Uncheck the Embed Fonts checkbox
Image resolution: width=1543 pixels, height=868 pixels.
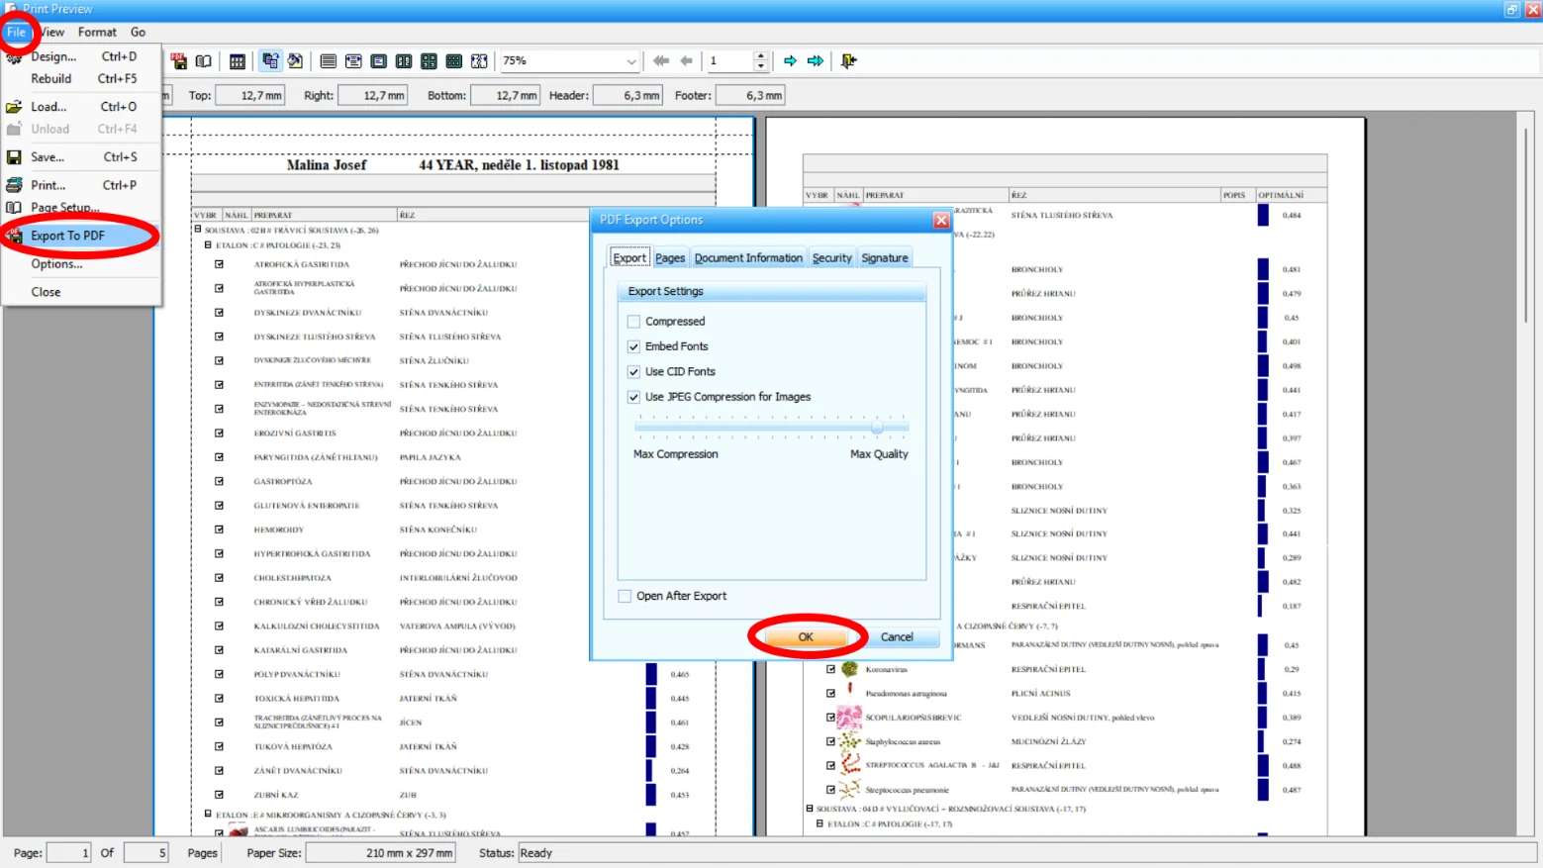(633, 346)
